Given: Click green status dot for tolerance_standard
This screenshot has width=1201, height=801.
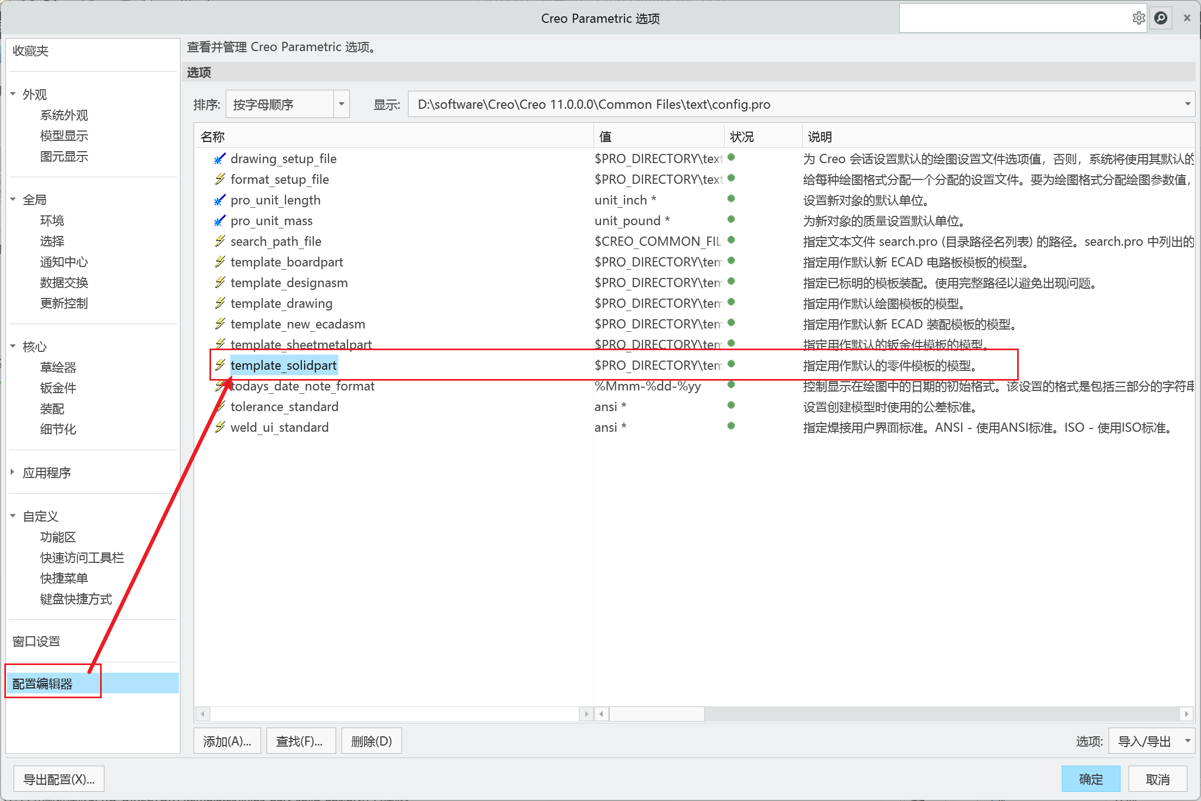Looking at the screenshot, I should pos(732,405).
